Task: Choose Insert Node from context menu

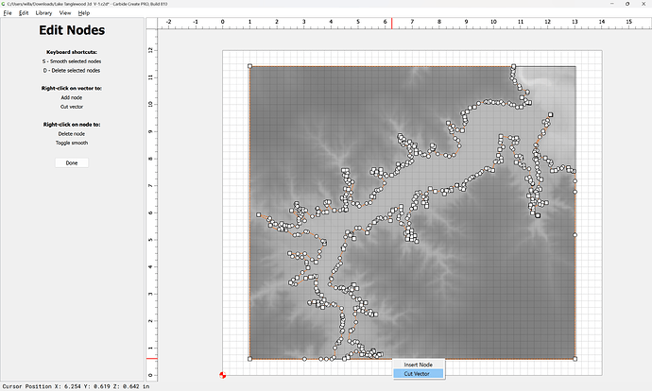Action: coord(419,365)
